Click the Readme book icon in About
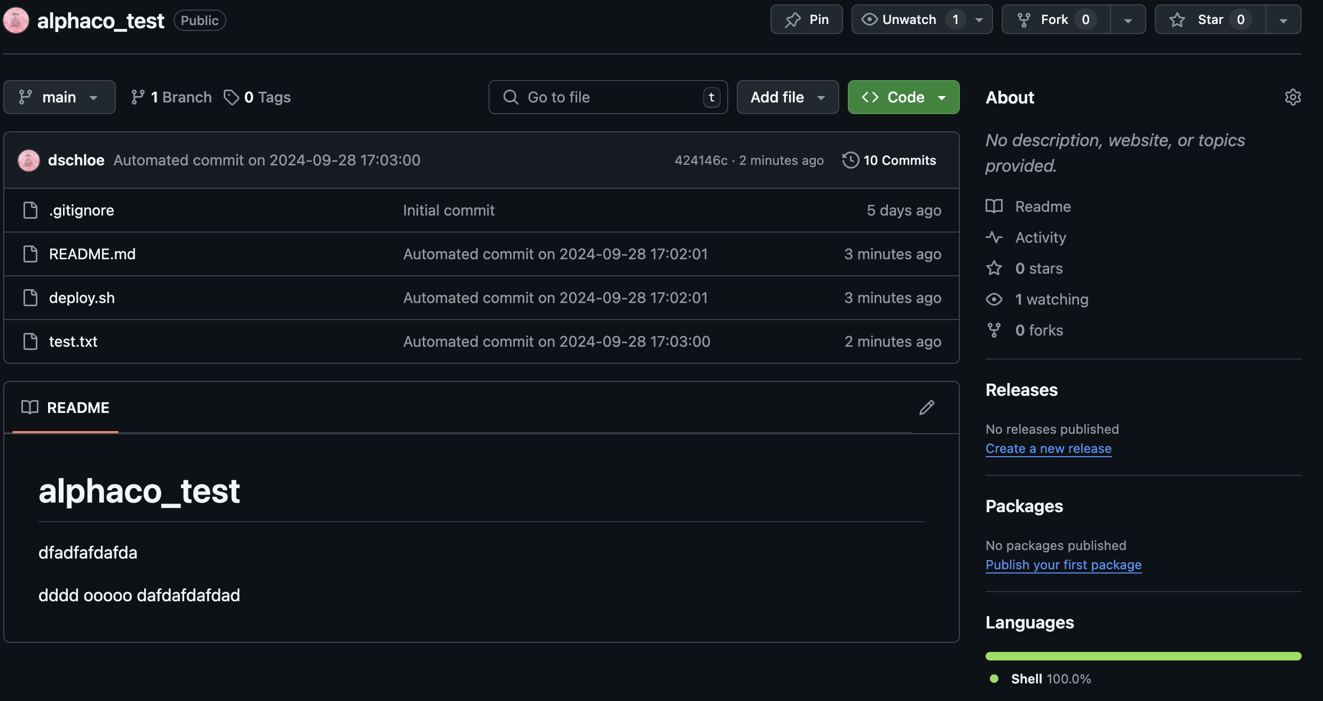The image size is (1323, 701). [994, 206]
